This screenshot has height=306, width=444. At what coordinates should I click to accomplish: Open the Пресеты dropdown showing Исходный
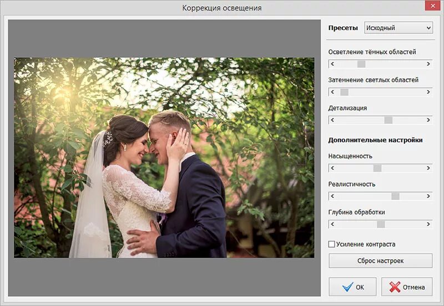398,28
